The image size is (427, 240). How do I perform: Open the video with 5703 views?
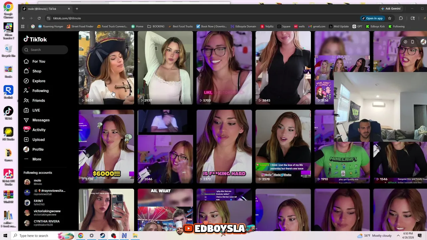[224, 68]
